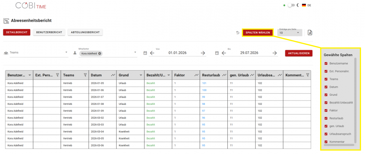Click chart icon in gen. Urlaub column

coord(252,75)
